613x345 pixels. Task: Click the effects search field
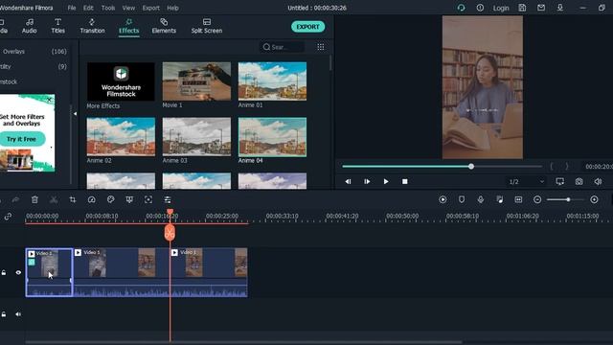pyautogui.click(x=283, y=47)
